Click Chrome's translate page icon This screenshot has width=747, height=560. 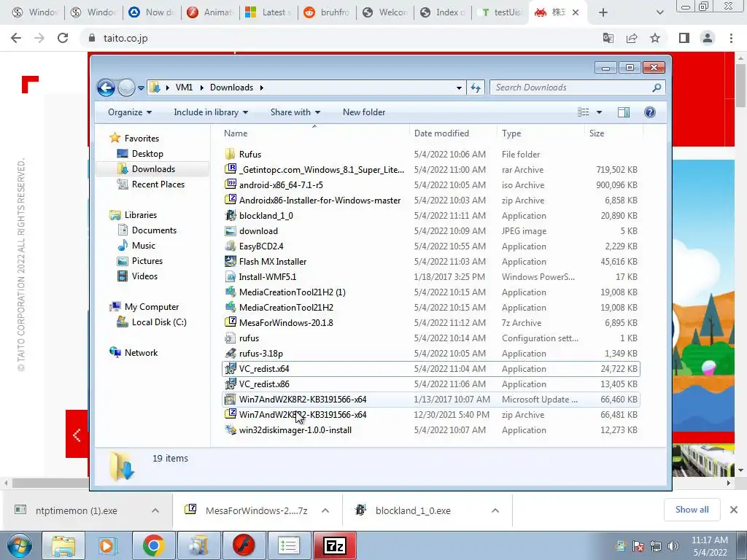tap(608, 38)
